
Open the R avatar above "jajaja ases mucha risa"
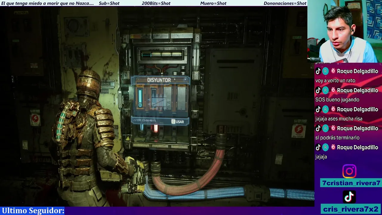326,109
